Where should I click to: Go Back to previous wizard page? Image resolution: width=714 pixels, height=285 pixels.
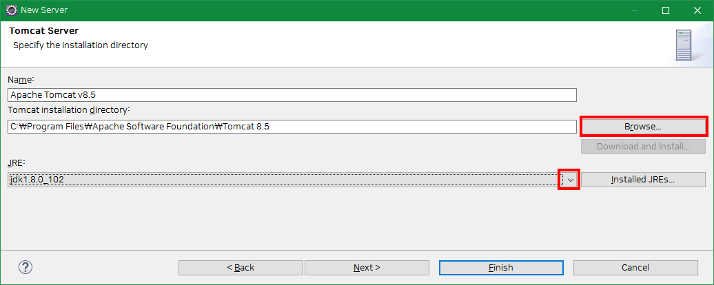[x=241, y=268]
